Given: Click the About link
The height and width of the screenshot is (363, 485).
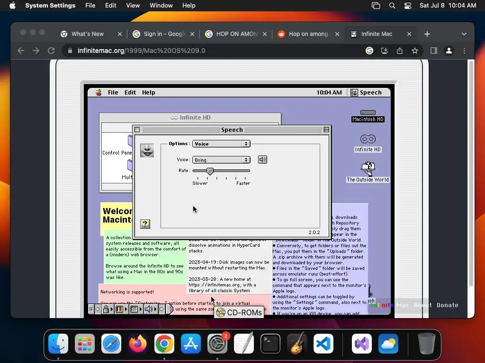Looking at the screenshot, I should (x=423, y=305).
